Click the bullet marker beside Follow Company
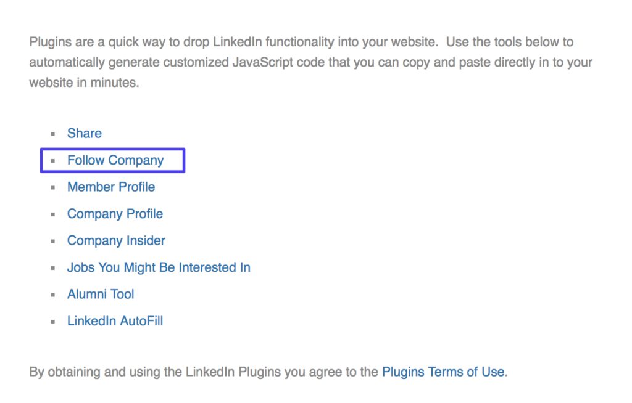 (x=53, y=161)
